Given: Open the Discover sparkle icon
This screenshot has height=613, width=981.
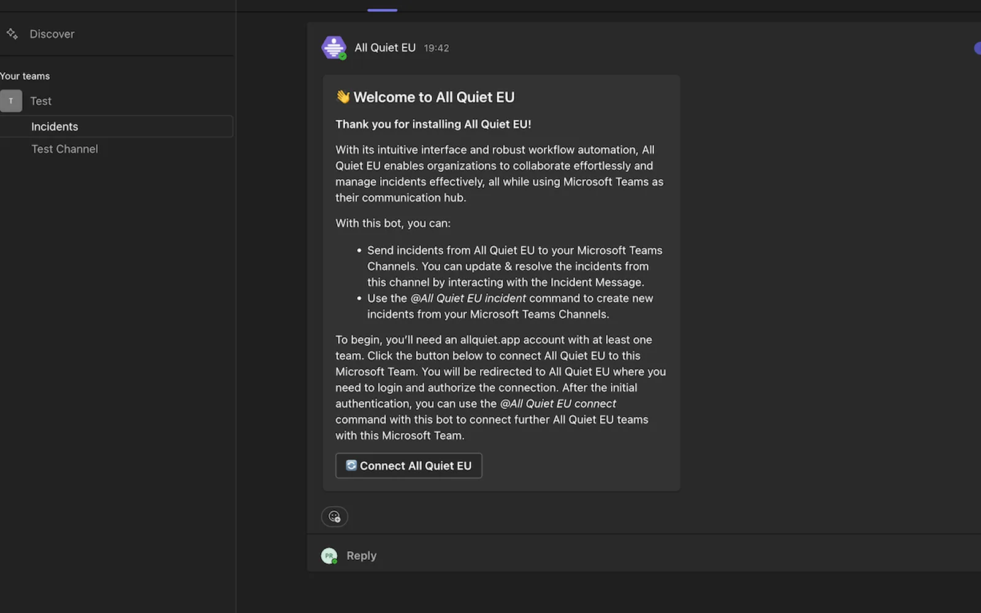Looking at the screenshot, I should click(x=12, y=34).
